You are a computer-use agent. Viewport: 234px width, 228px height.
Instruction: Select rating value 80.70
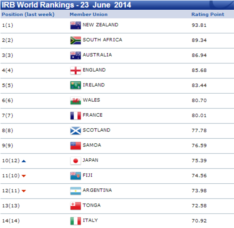(199, 100)
